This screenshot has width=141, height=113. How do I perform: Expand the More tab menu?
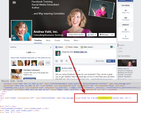point(76,40)
